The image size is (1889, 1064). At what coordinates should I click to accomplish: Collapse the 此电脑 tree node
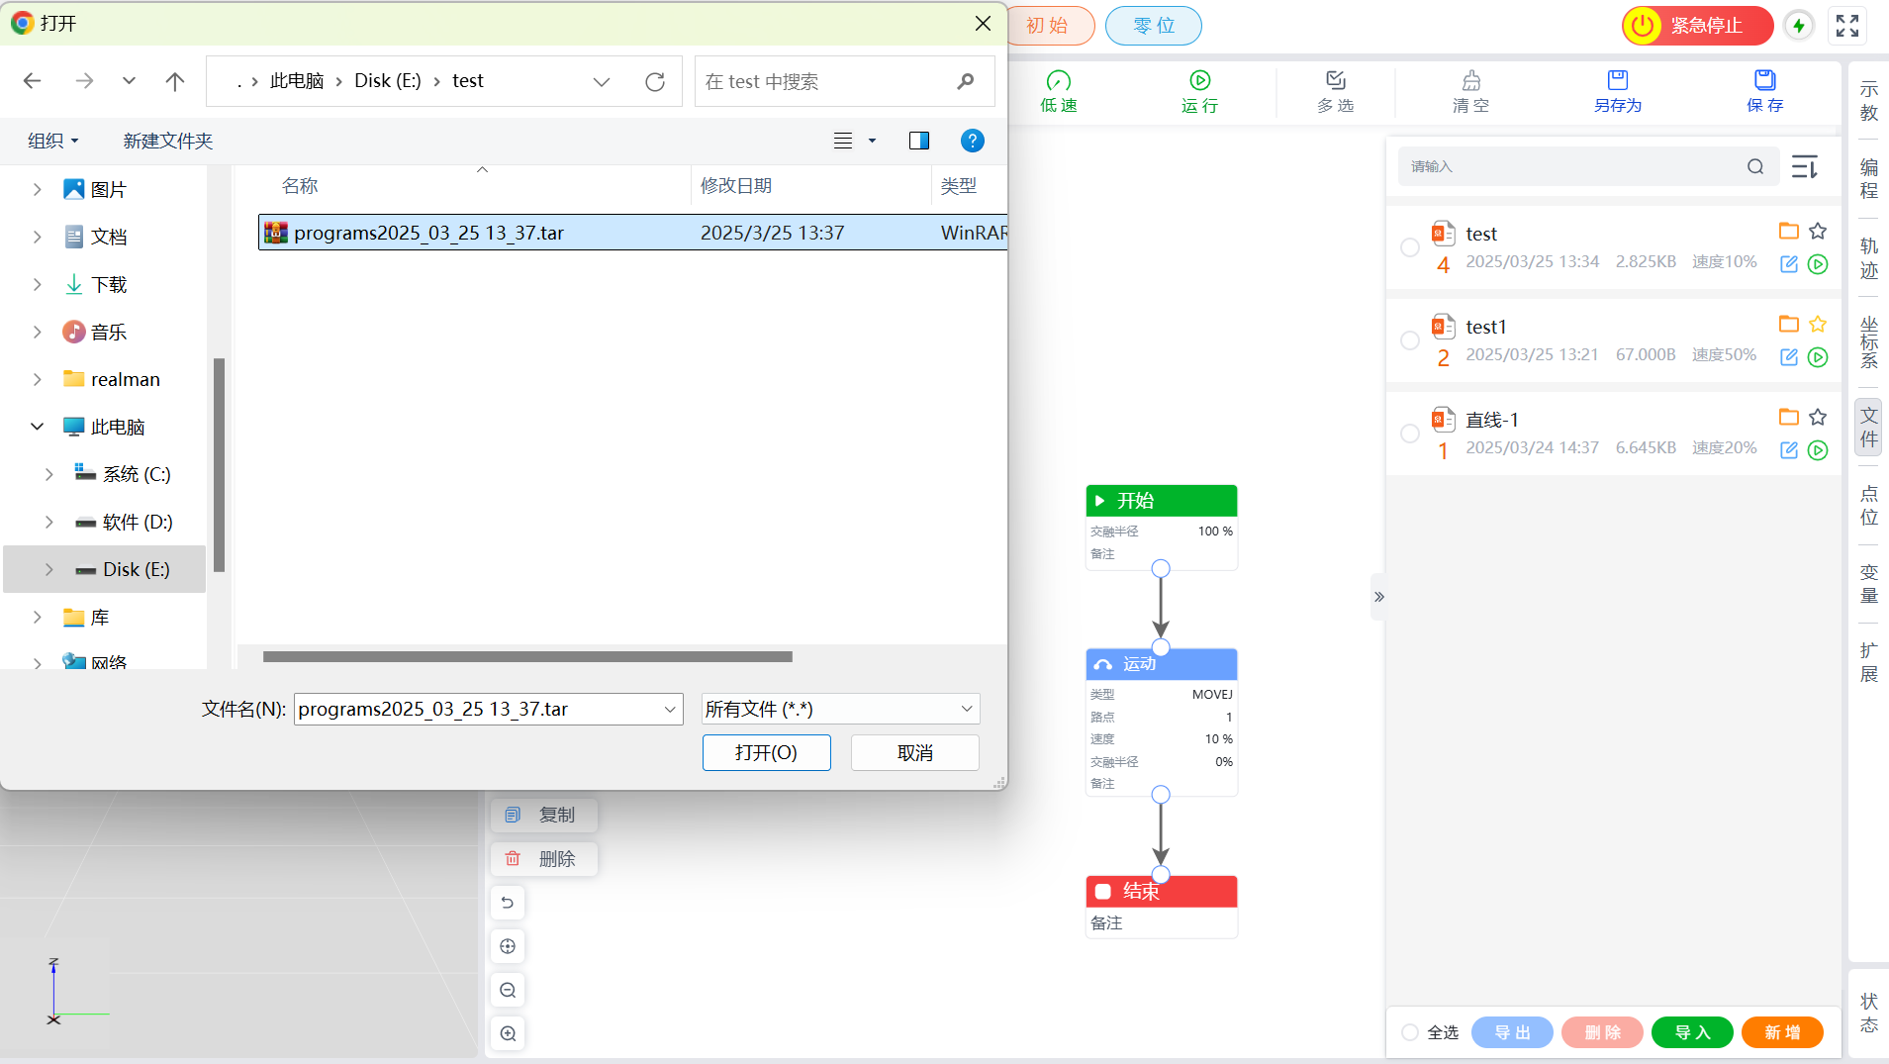[38, 427]
